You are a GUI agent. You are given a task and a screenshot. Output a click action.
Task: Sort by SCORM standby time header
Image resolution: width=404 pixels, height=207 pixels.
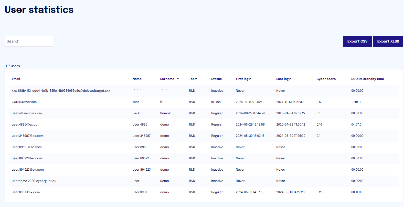368,79
